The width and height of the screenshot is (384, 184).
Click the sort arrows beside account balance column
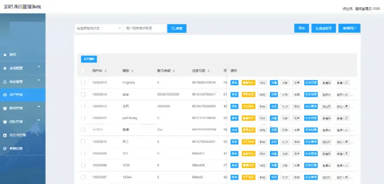pos(175,71)
